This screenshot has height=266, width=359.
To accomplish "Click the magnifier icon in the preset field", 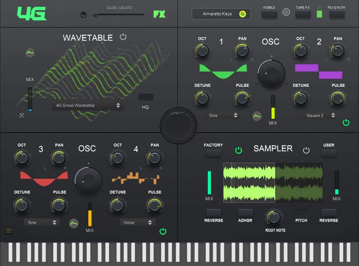I will point(242,14).
